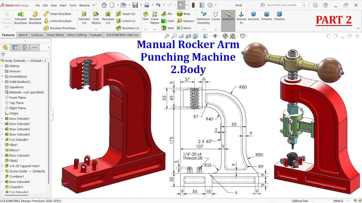Activate the Mirror feature tool
The image size is (362, 203).
[184, 28]
